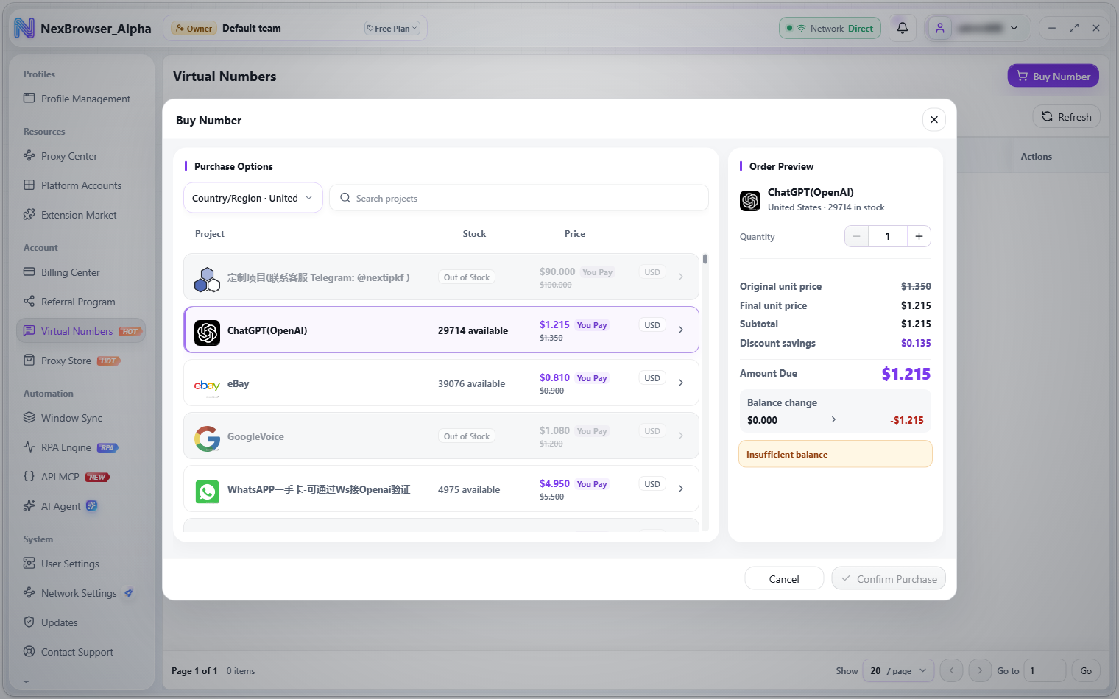Expand the eBay row chevron
The width and height of the screenshot is (1119, 699).
(681, 383)
